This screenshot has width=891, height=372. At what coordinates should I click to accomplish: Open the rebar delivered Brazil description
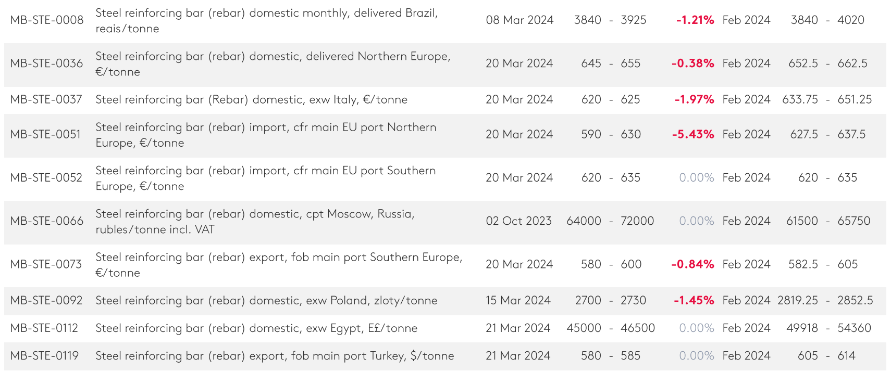(266, 20)
